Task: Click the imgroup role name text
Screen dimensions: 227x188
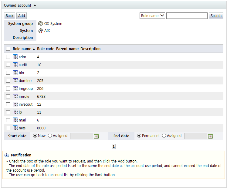Action: pyautogui.click(x=26, y=89)
